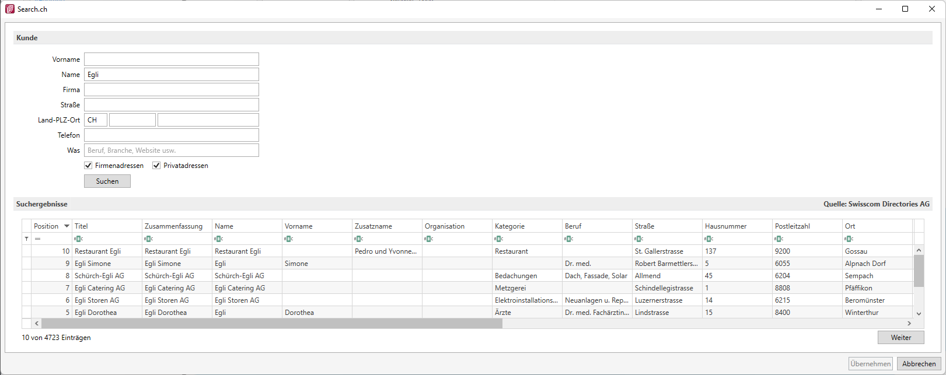This screenshot has width=946, height=375.
Task: Click the equals operator icon under Position
Action: click(37, 239)
